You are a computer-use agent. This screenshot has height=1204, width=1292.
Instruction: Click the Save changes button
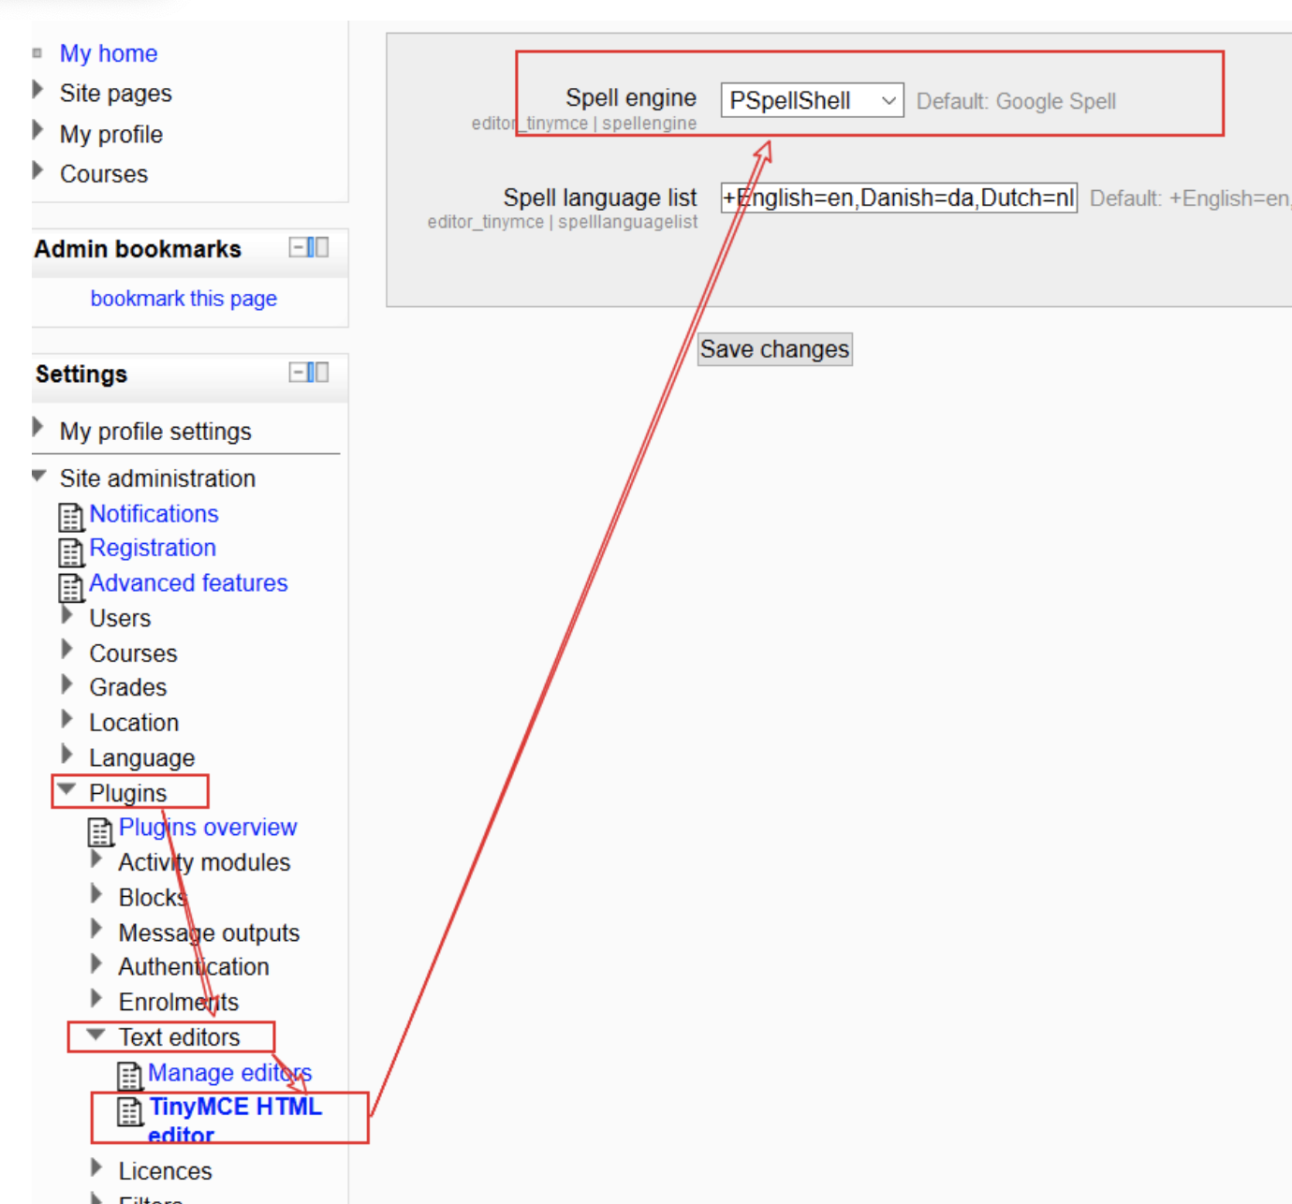coord(774,349)
